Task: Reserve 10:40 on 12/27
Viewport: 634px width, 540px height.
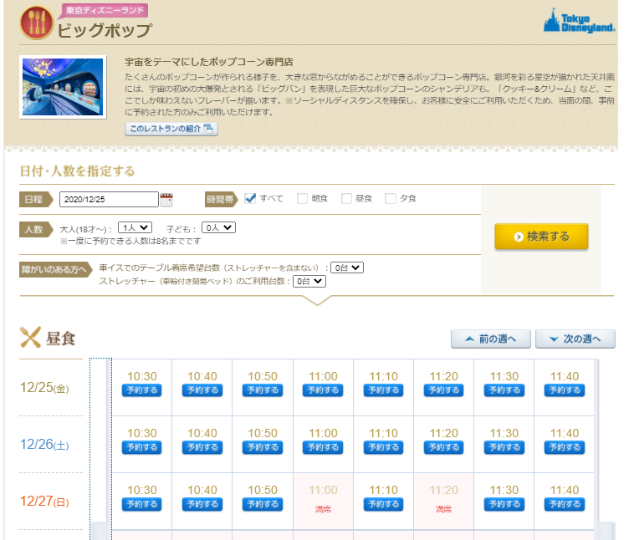Action: [202, 504]
